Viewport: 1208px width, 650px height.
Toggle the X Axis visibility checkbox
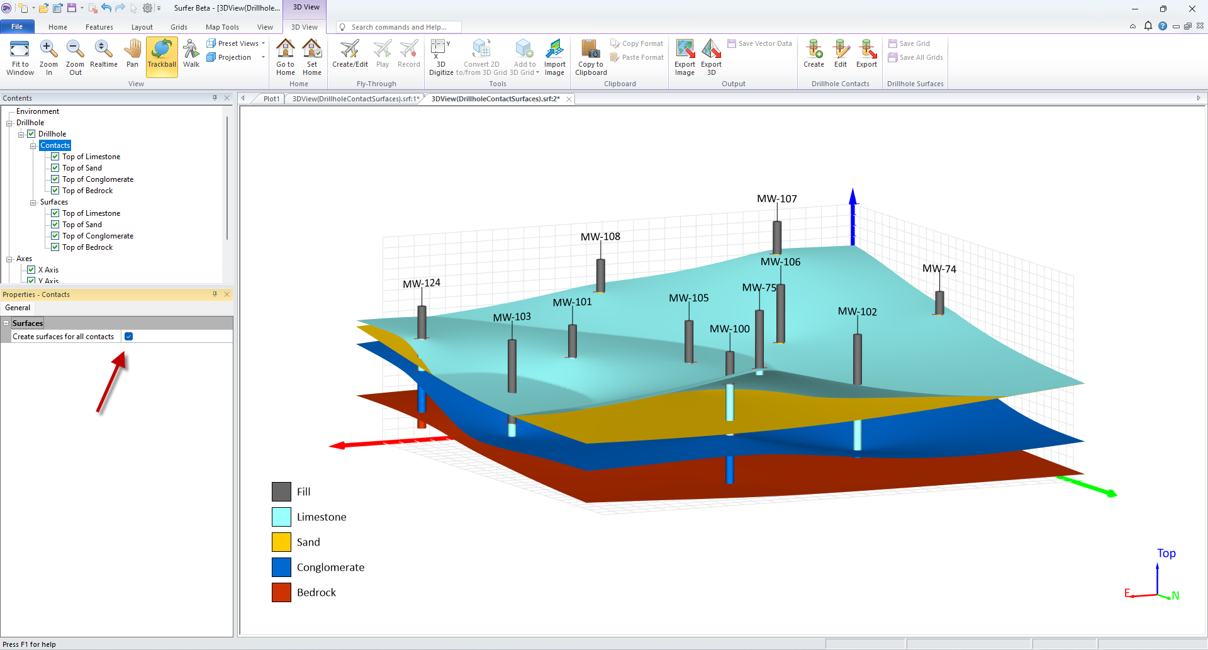coord(31,269)
